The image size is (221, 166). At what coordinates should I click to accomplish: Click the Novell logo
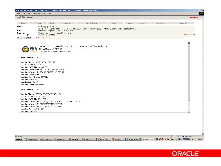click(194, 18)
